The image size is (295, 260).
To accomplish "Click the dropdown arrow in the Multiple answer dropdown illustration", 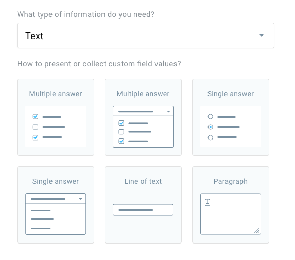I will 168,112.
